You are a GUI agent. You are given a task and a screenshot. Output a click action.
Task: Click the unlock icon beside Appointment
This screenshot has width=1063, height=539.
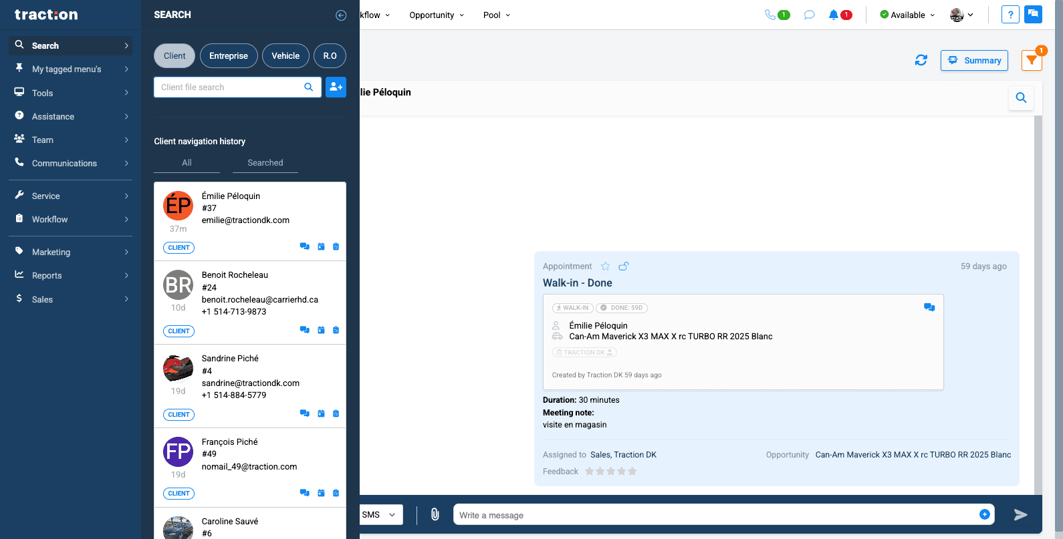(x=623, y=266)
